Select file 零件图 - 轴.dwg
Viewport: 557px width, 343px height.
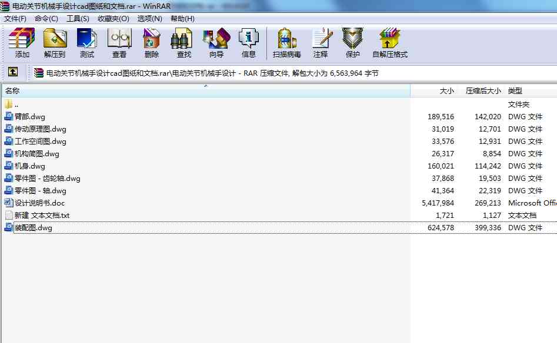pyautogui.click(x=40, y=191)
